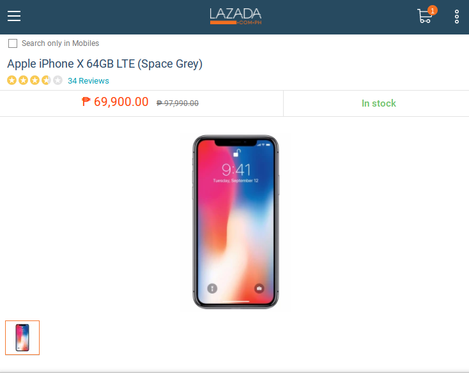Click the crossed-out ₱ 97,990.00 price
This screenshot has width=469, height=376.
pos(178,103)
